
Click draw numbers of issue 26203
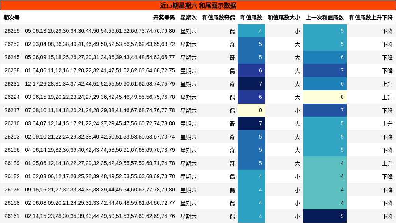click(100, 137)
